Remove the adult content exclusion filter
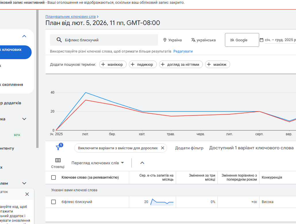This screenshot has width=296, height=224. (163, 148)
